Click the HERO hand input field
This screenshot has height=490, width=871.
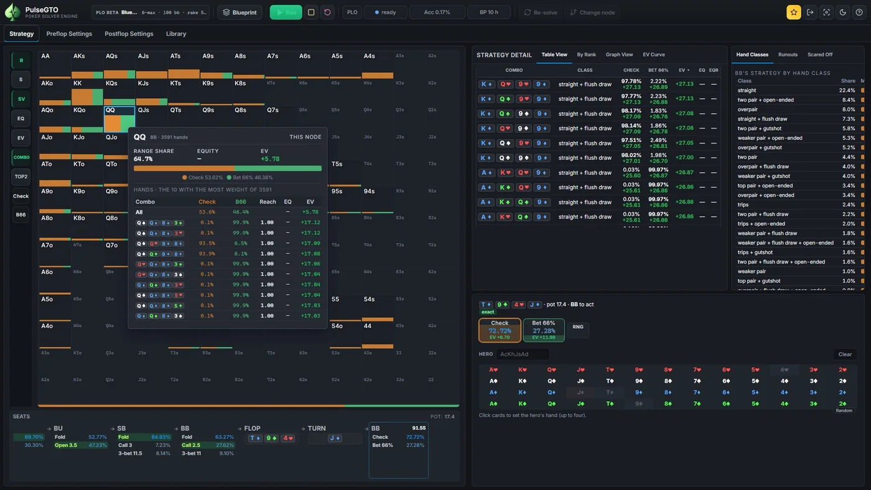click(x=523, y=354)
